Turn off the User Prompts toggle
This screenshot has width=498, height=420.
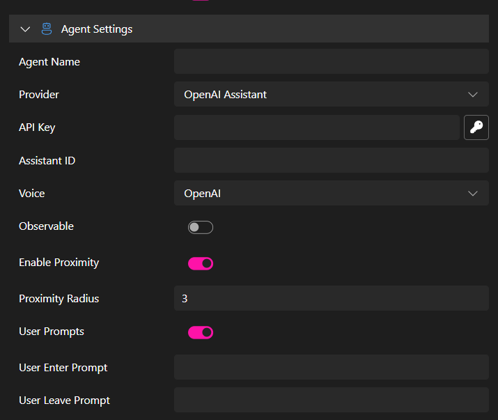click(x=201, y=332)
